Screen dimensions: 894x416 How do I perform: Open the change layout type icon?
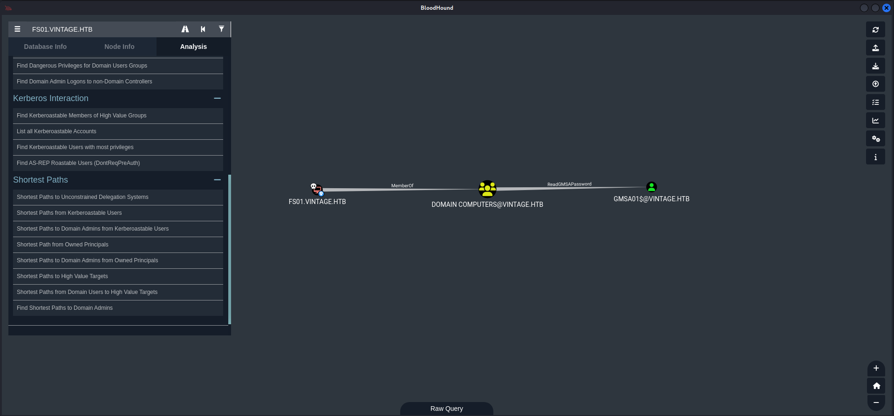[x=875, y=102]
